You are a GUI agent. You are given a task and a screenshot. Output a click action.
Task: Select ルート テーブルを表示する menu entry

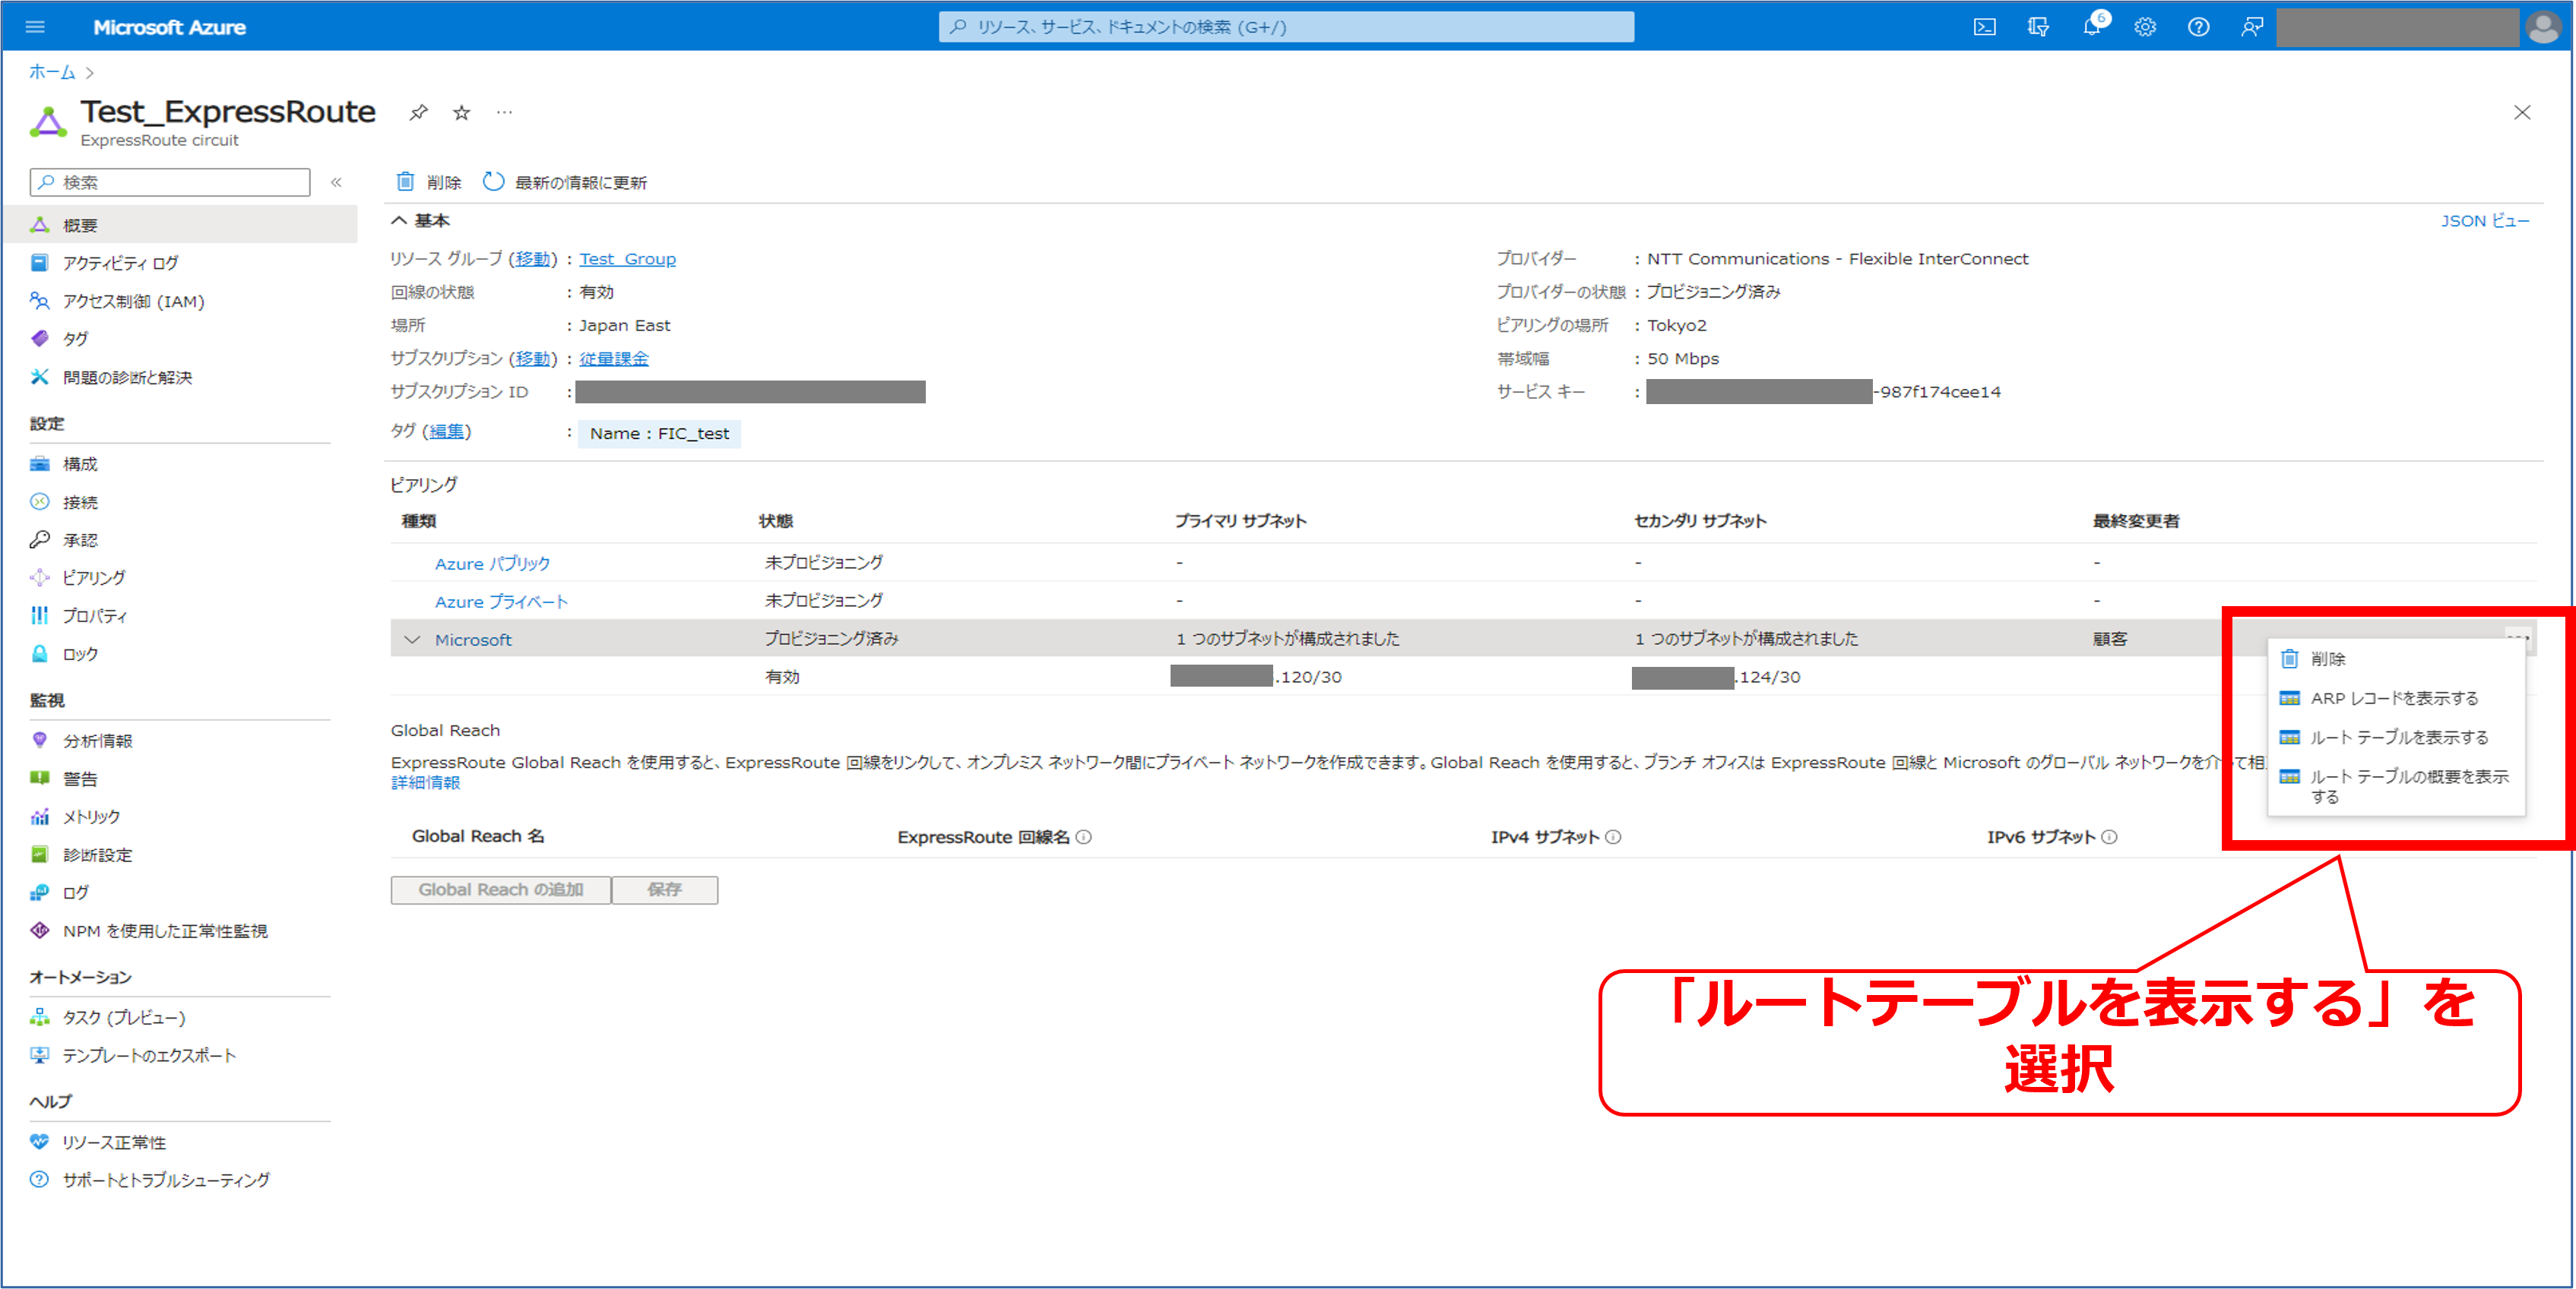click(x=2398, y=738)
